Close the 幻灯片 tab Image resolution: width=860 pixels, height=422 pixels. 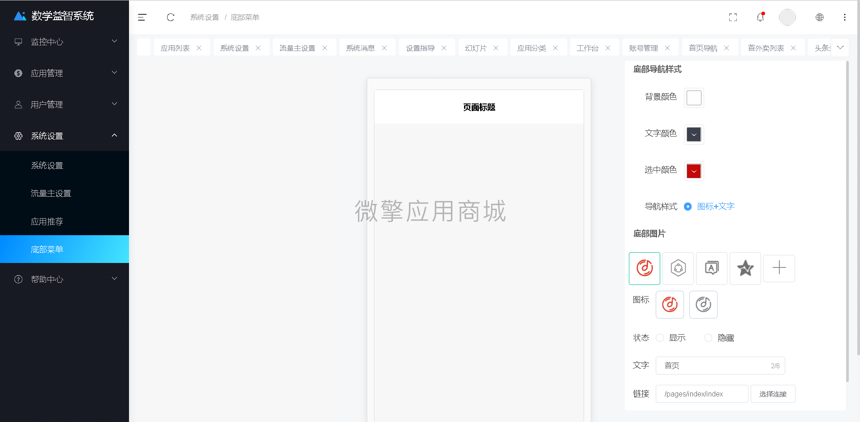tap(496, 48)
